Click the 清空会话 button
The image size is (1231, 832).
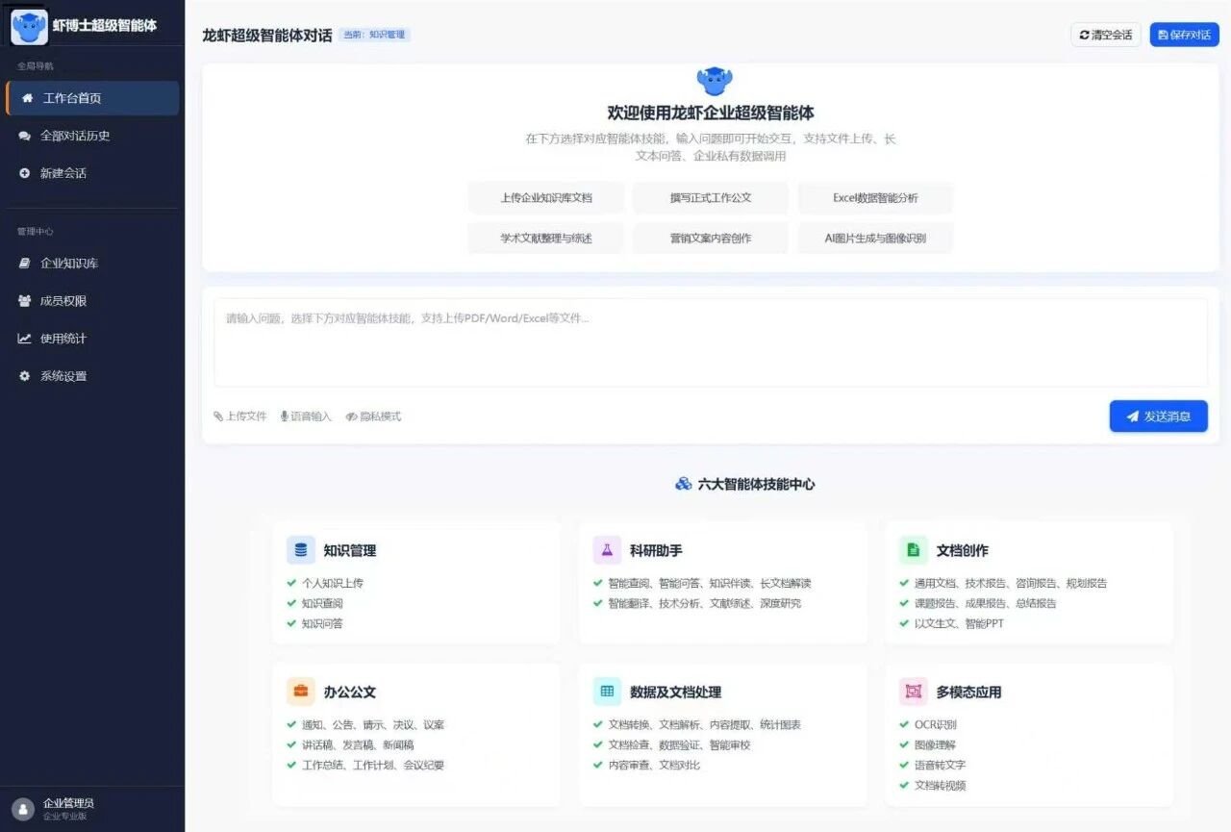[x=1106, y=35]
